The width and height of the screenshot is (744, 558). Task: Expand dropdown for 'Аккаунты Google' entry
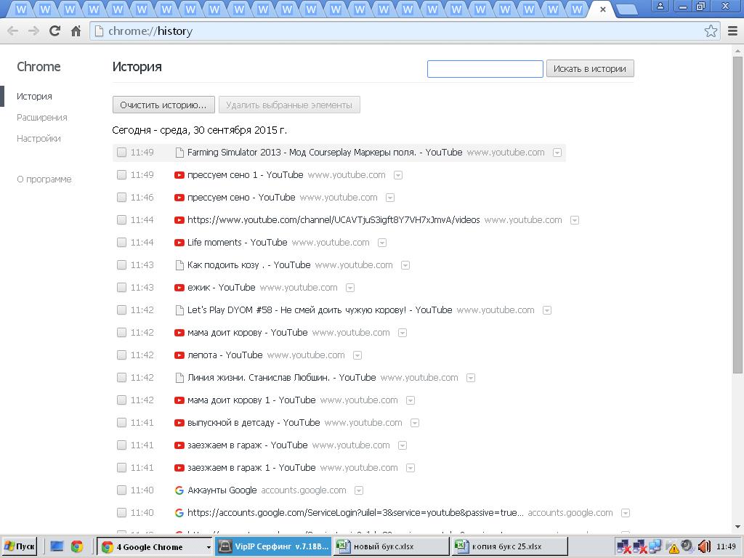click(x=359, y=490)
